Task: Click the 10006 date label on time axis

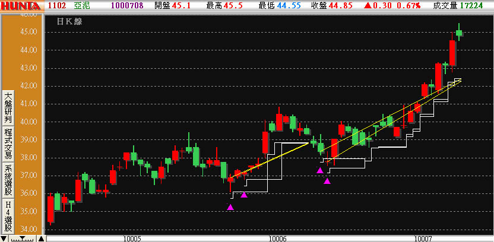Action: point(277,238)
